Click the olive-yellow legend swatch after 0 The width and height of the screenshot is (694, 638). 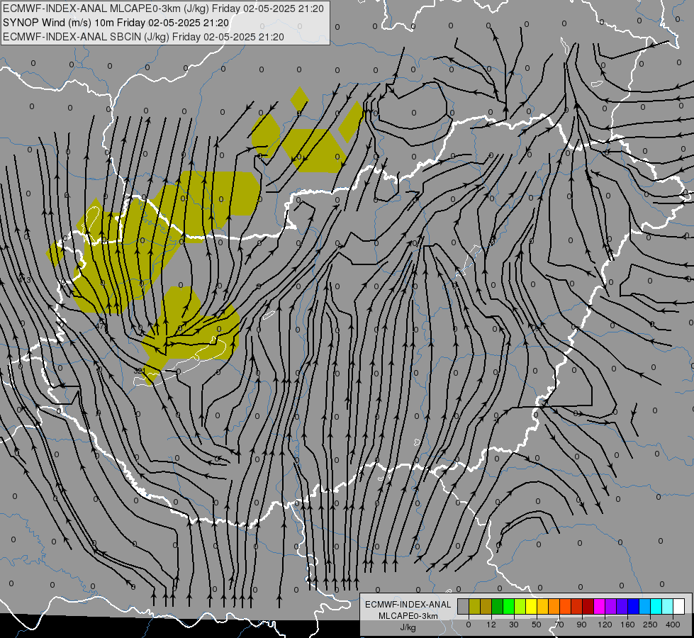[474, 606]
